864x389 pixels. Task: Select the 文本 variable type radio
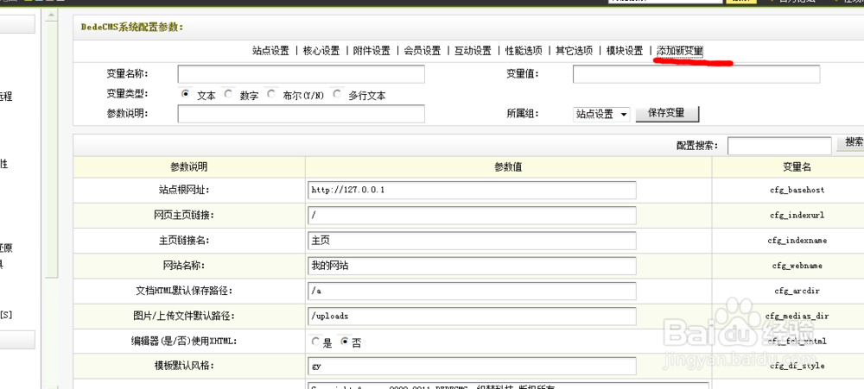coord(185,94)
